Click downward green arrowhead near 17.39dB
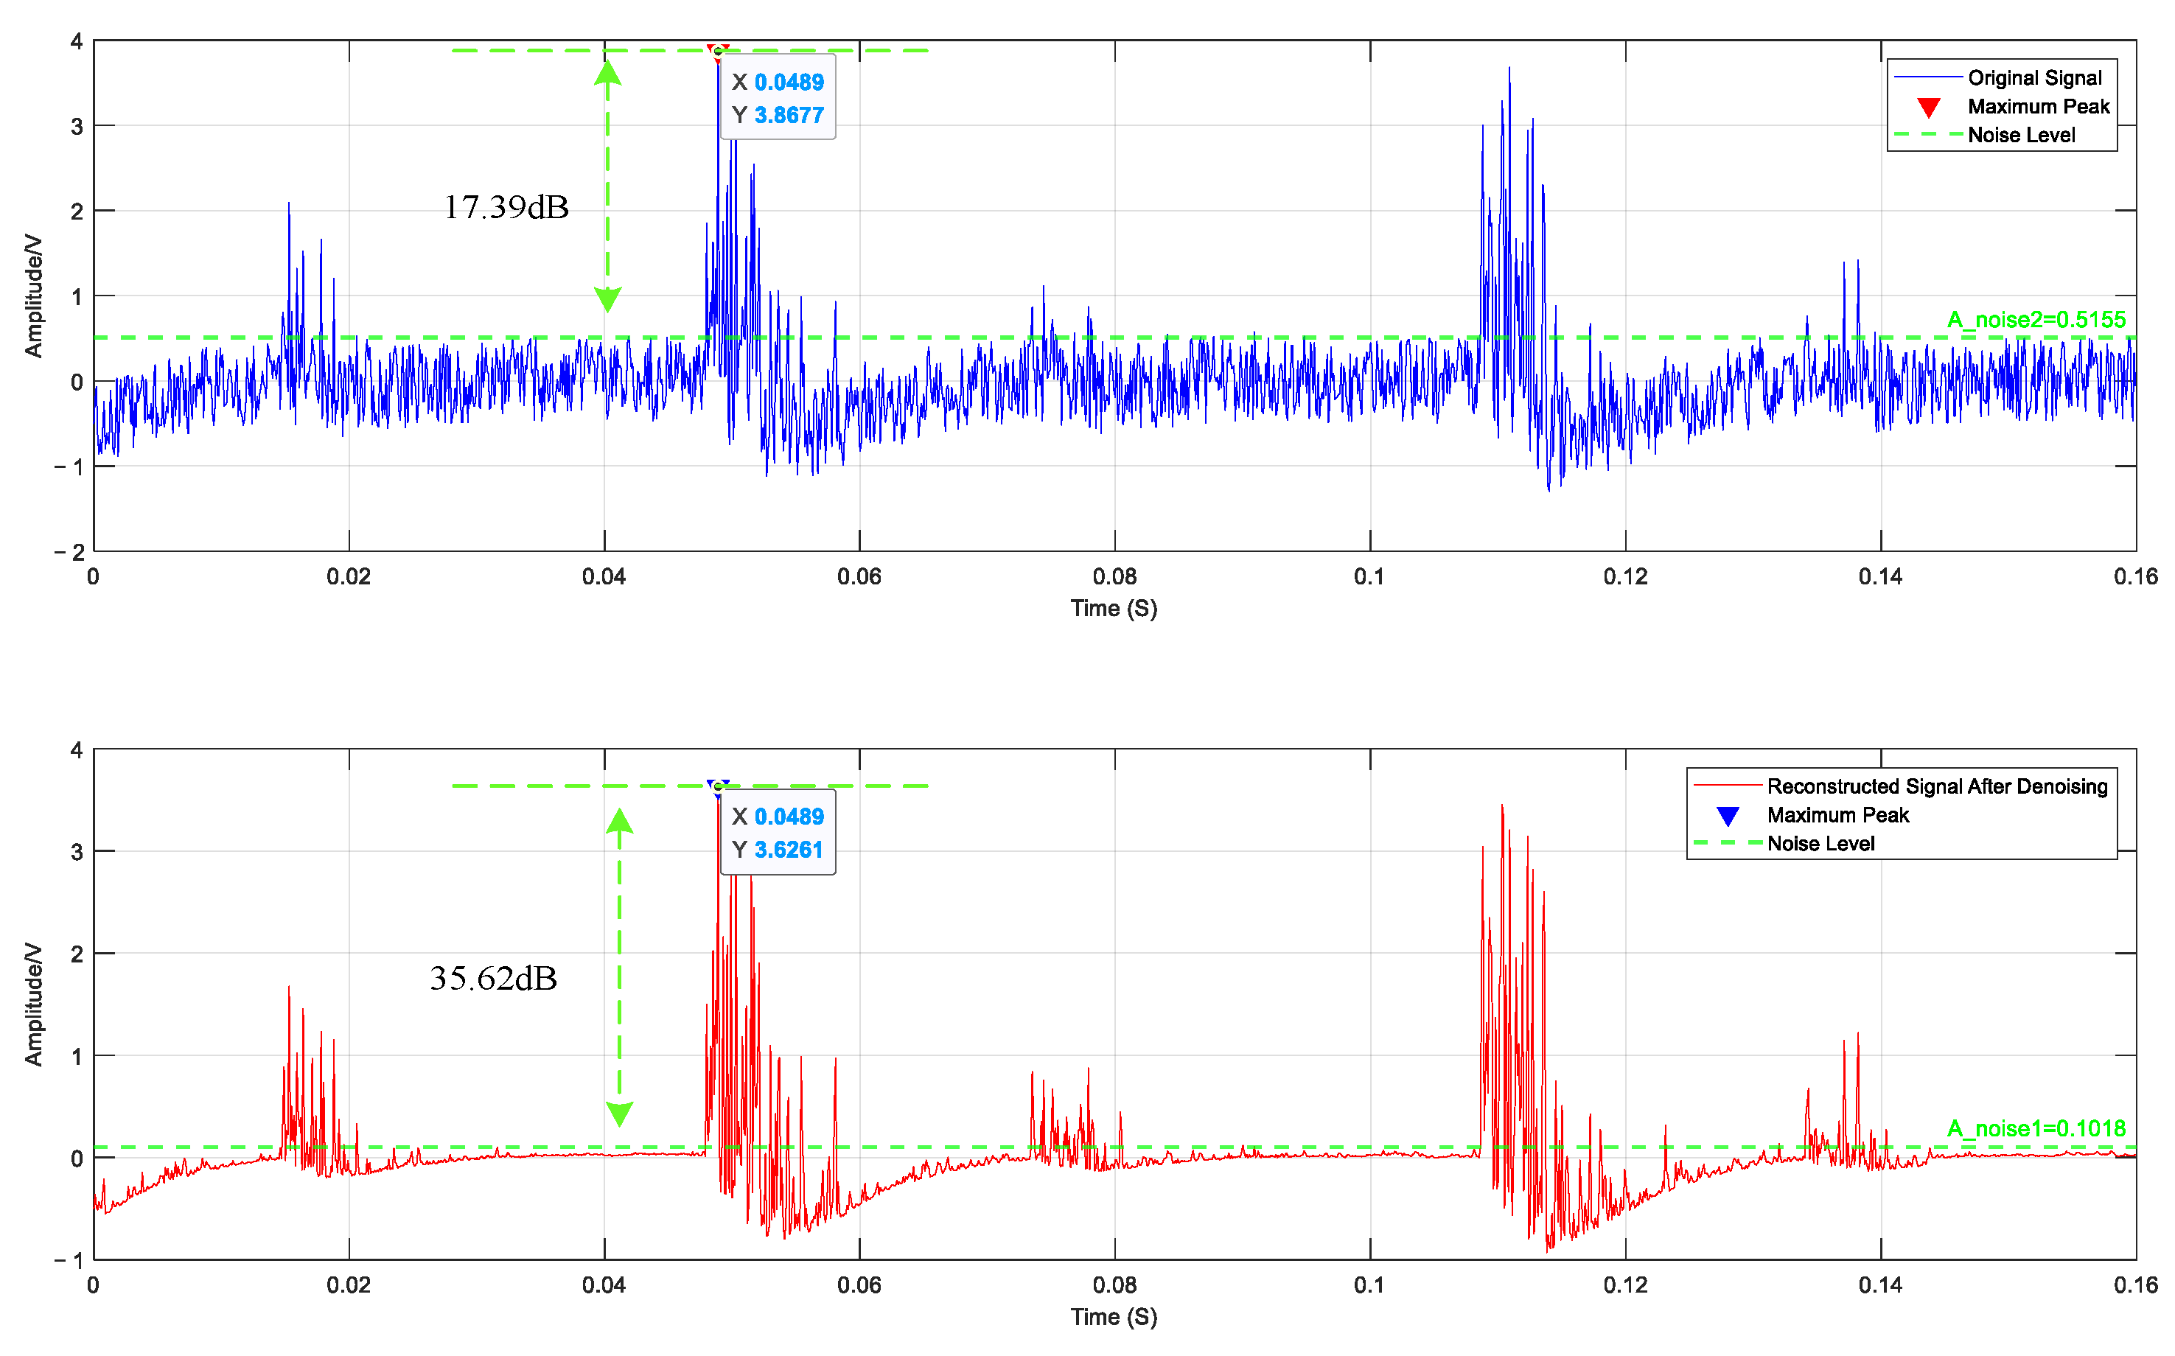The height and width of the screenshot is (1356, 2175). 607,298
